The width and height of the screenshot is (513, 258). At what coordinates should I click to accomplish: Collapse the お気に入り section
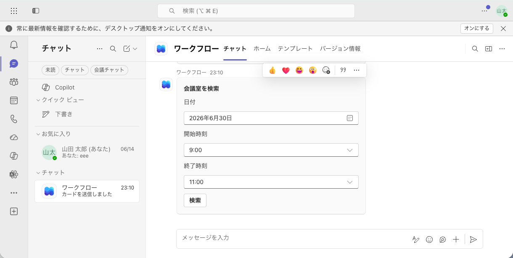pyautogui.click(x=38, y=134)
